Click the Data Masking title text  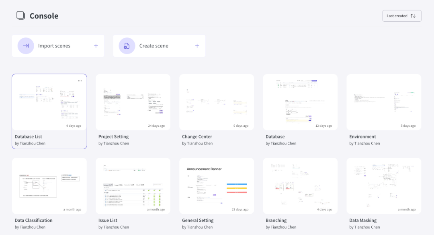(363, 221)
